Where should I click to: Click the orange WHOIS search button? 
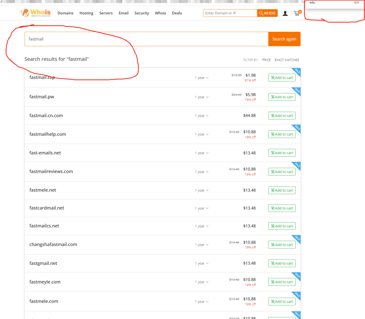pos(267,13)
